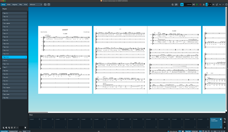This screenshot has width=228, height=132.
Task: Add a solo player icon
Action: 3,128
